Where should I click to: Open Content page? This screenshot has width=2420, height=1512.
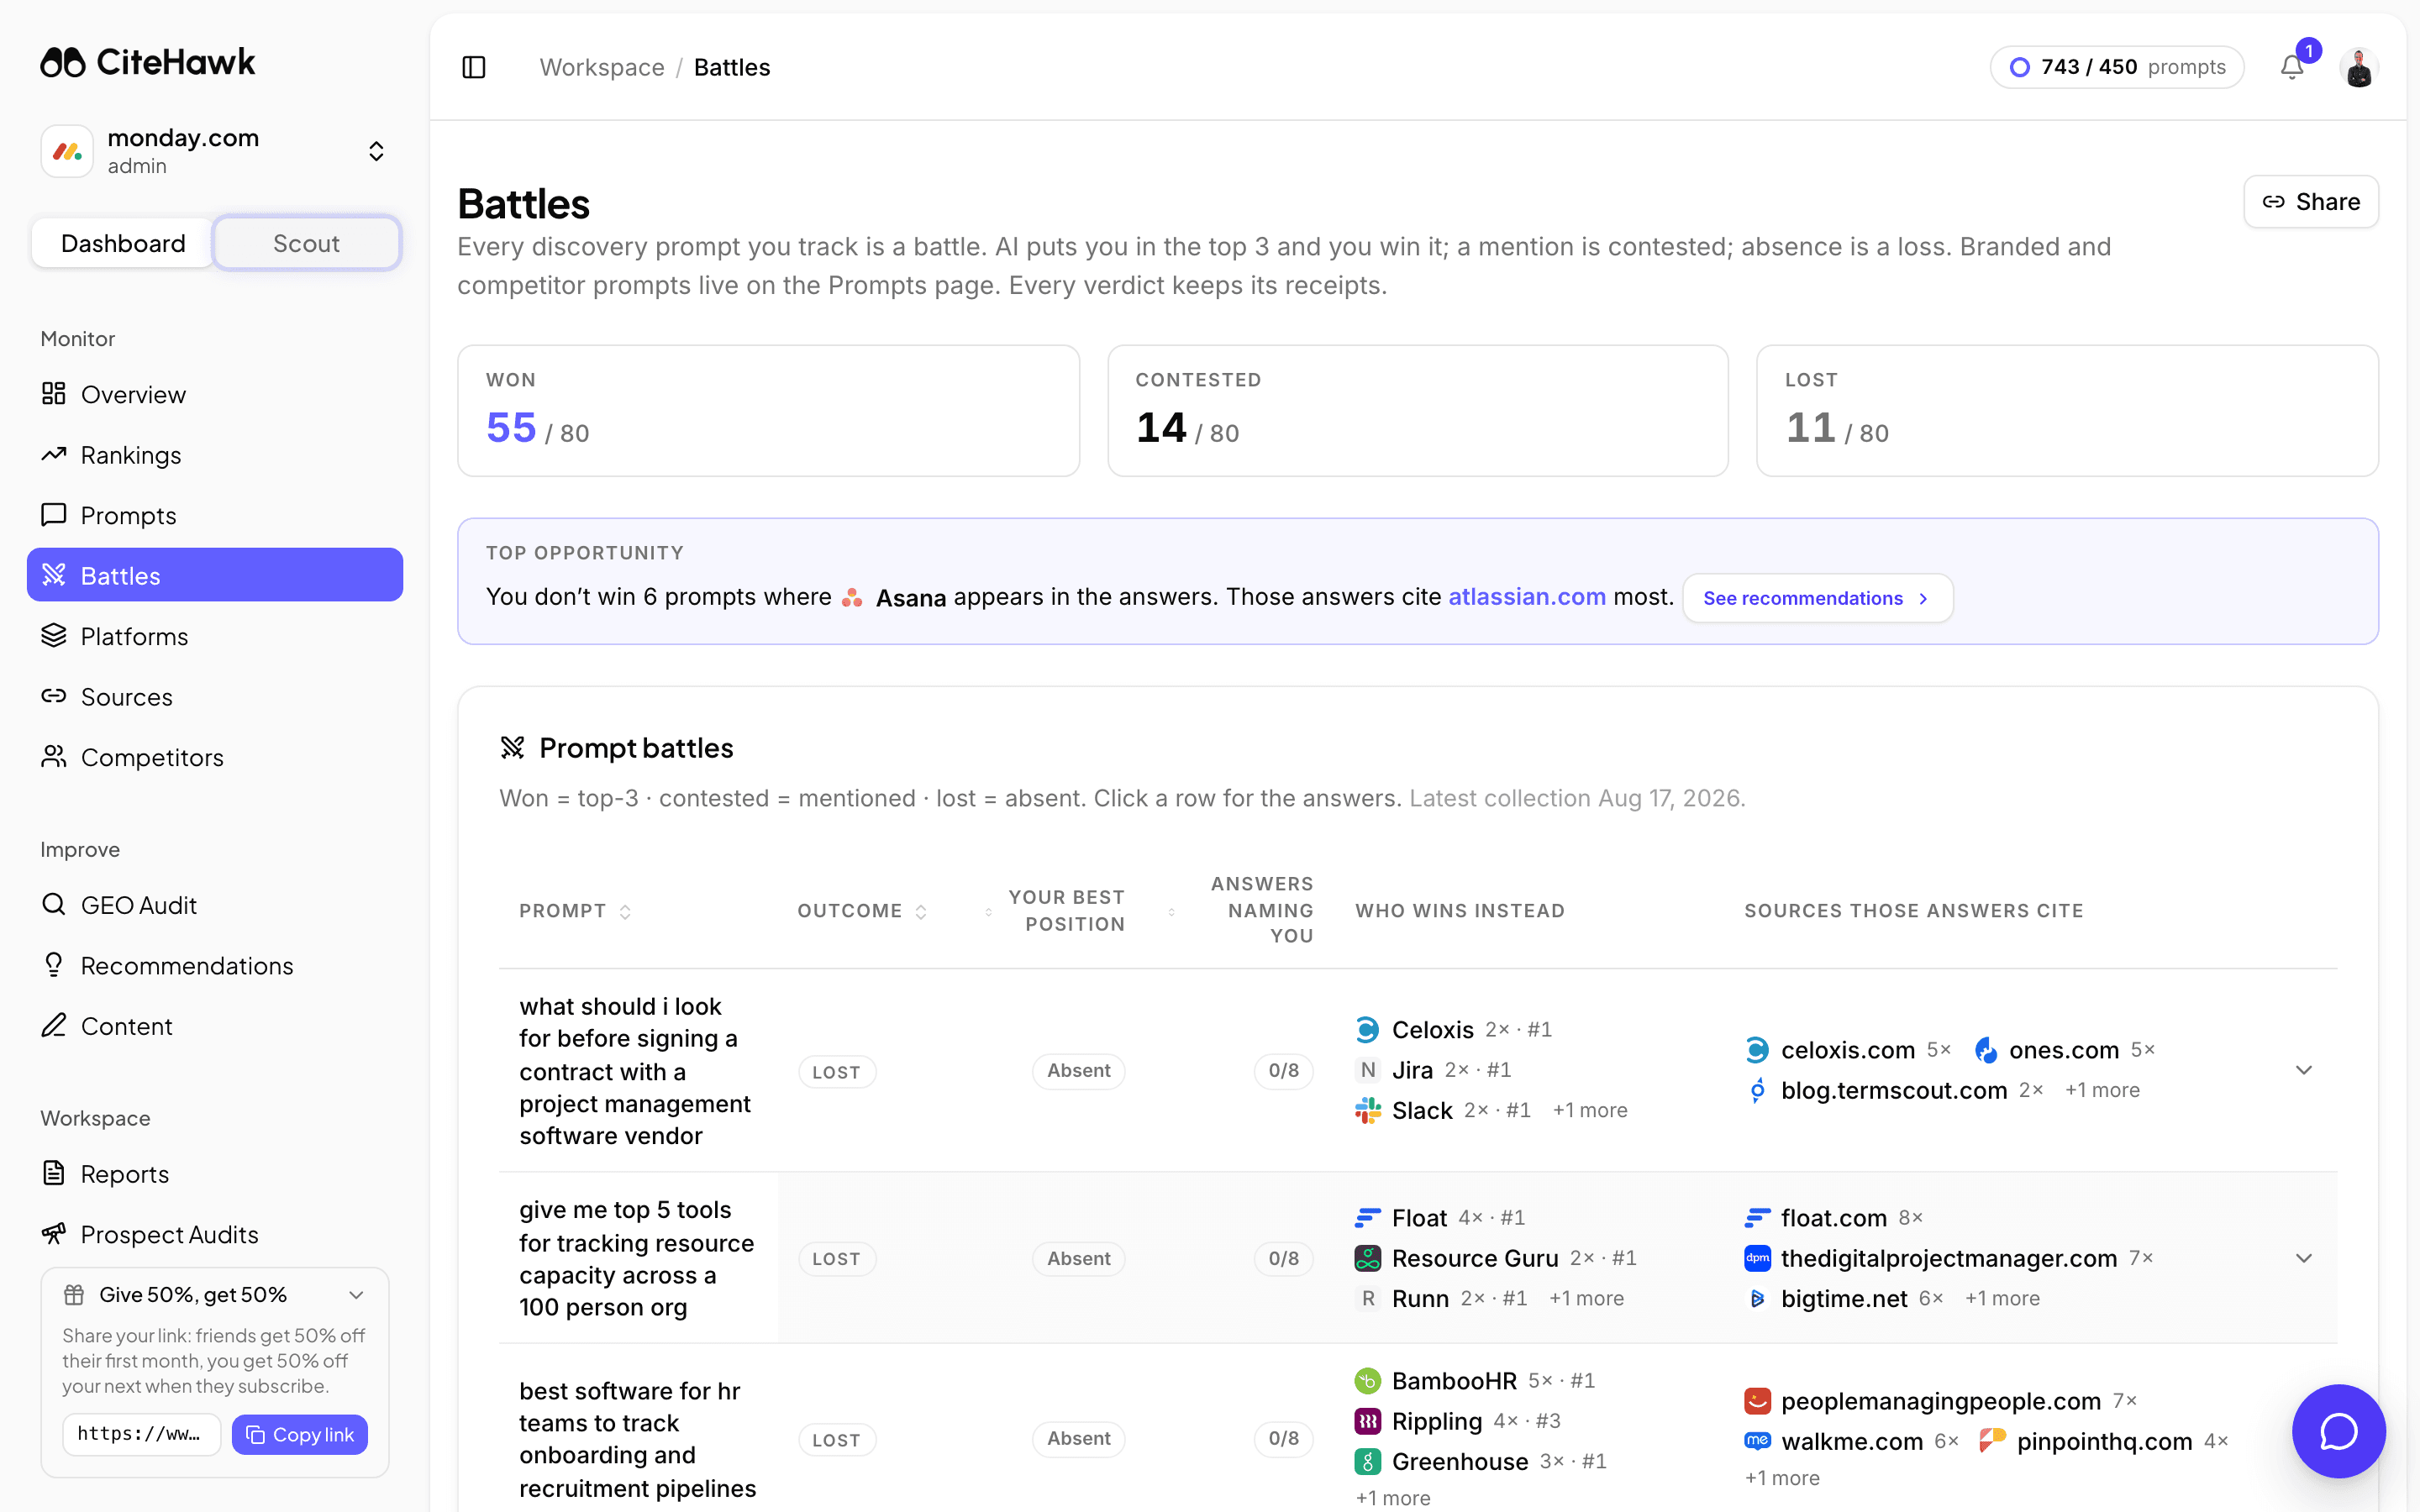click(x=215, y=1026)
